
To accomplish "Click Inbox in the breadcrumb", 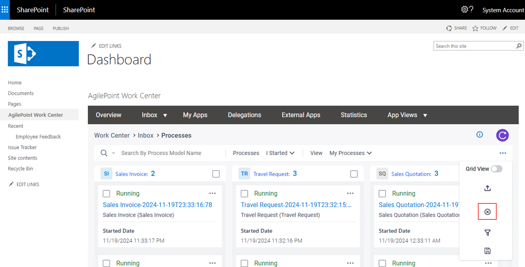I will (146, 135).
